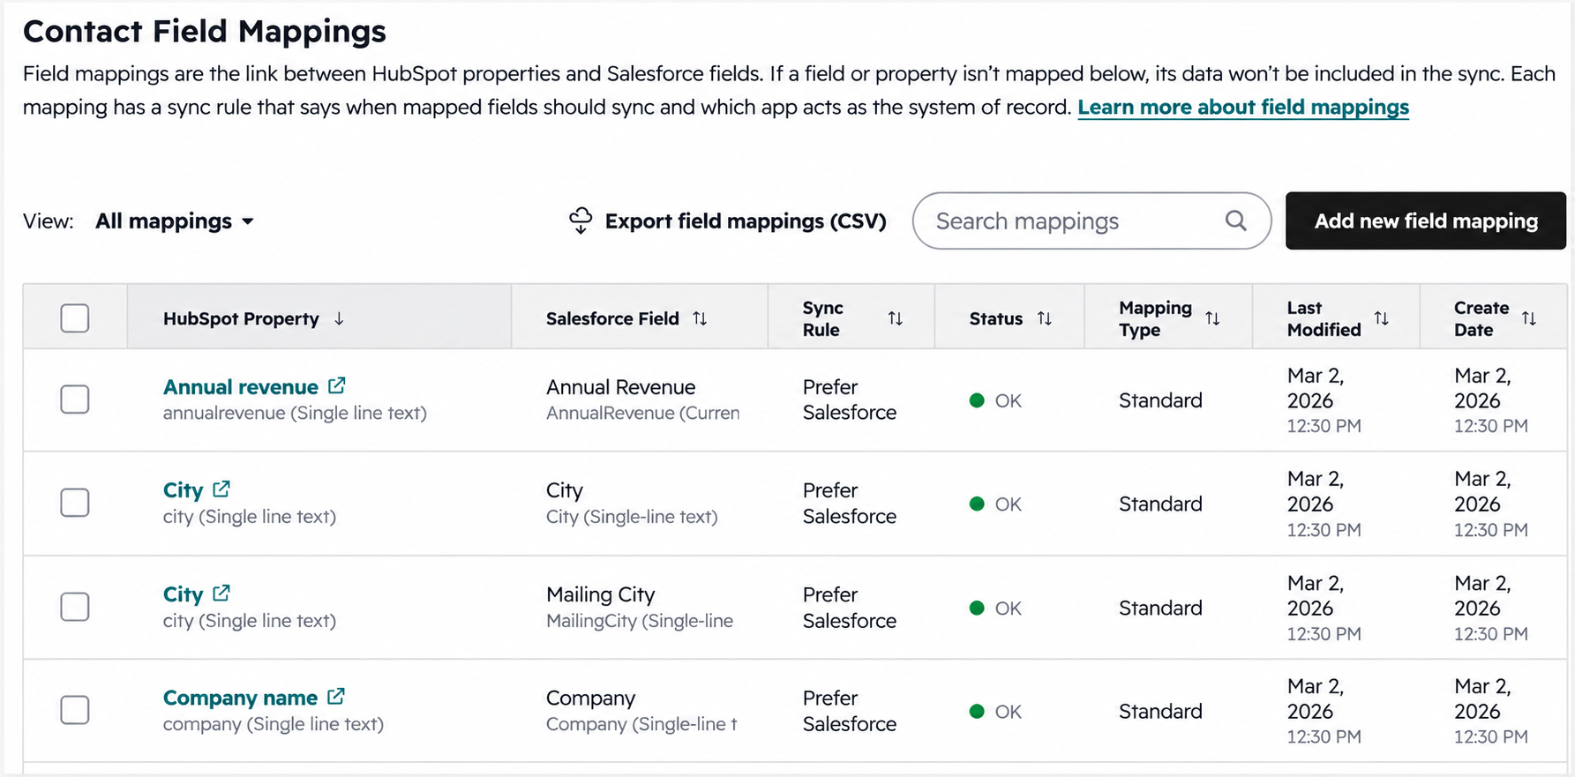The image size is (1575, 777).
Task: Sort by Sync Rule arrows icon
Action: point(895,318)
